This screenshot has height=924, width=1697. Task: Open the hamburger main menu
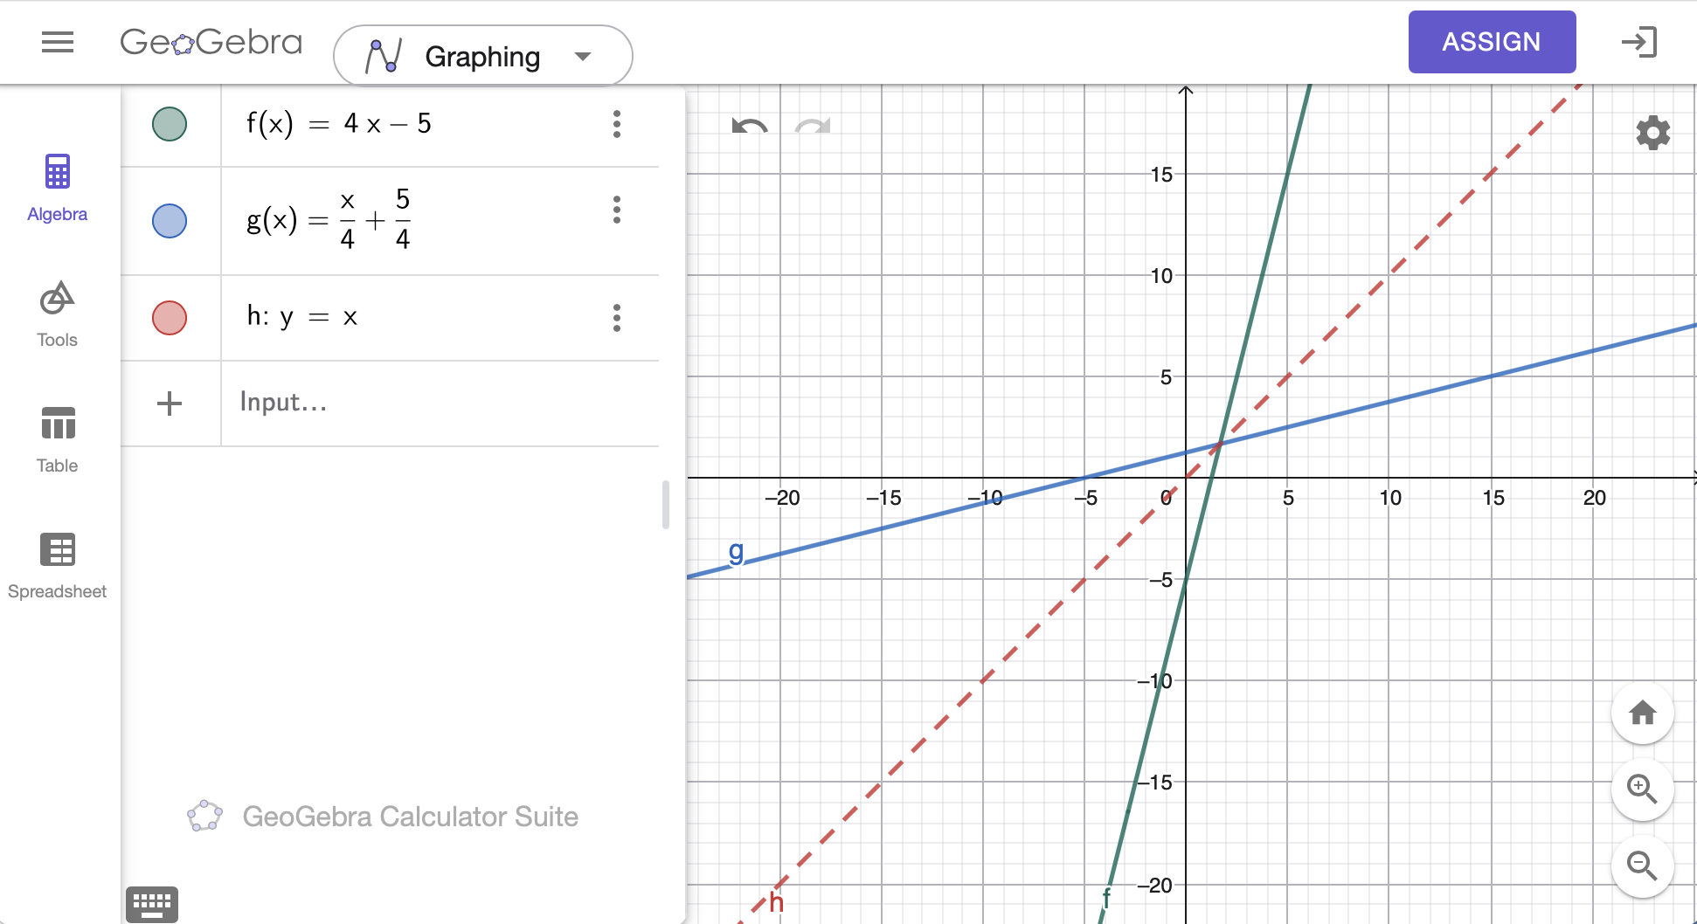coord(58,42)
